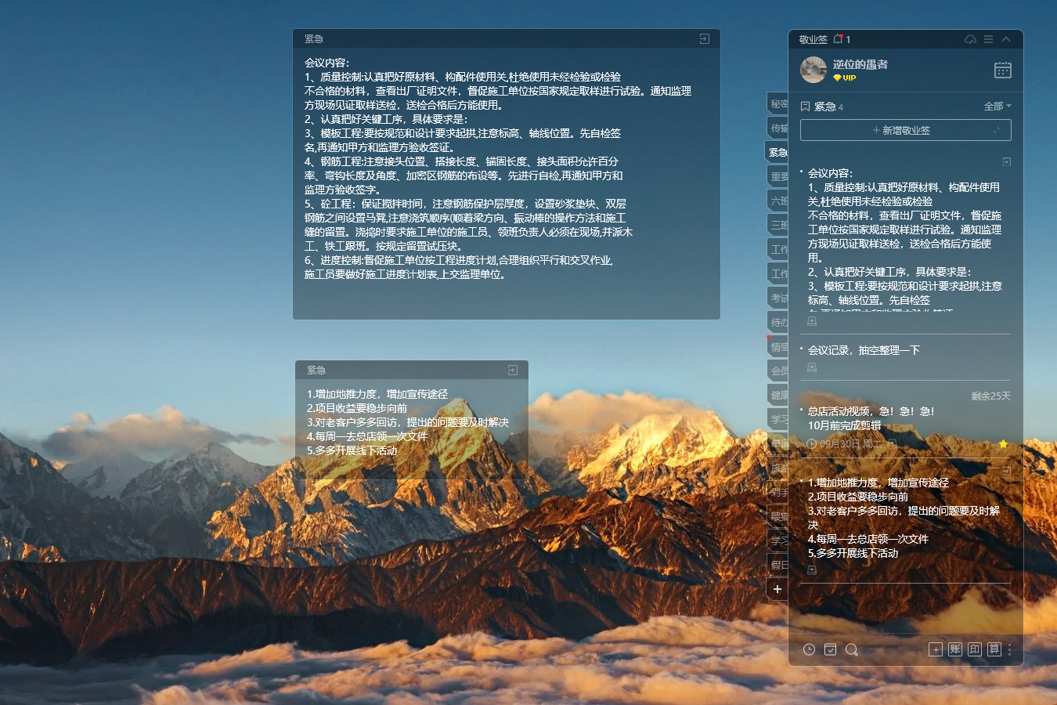This screenshot has height=705, width=1057.
Task: Click the stamp icon under 会议记录 note
Action: tap(812, 367)
